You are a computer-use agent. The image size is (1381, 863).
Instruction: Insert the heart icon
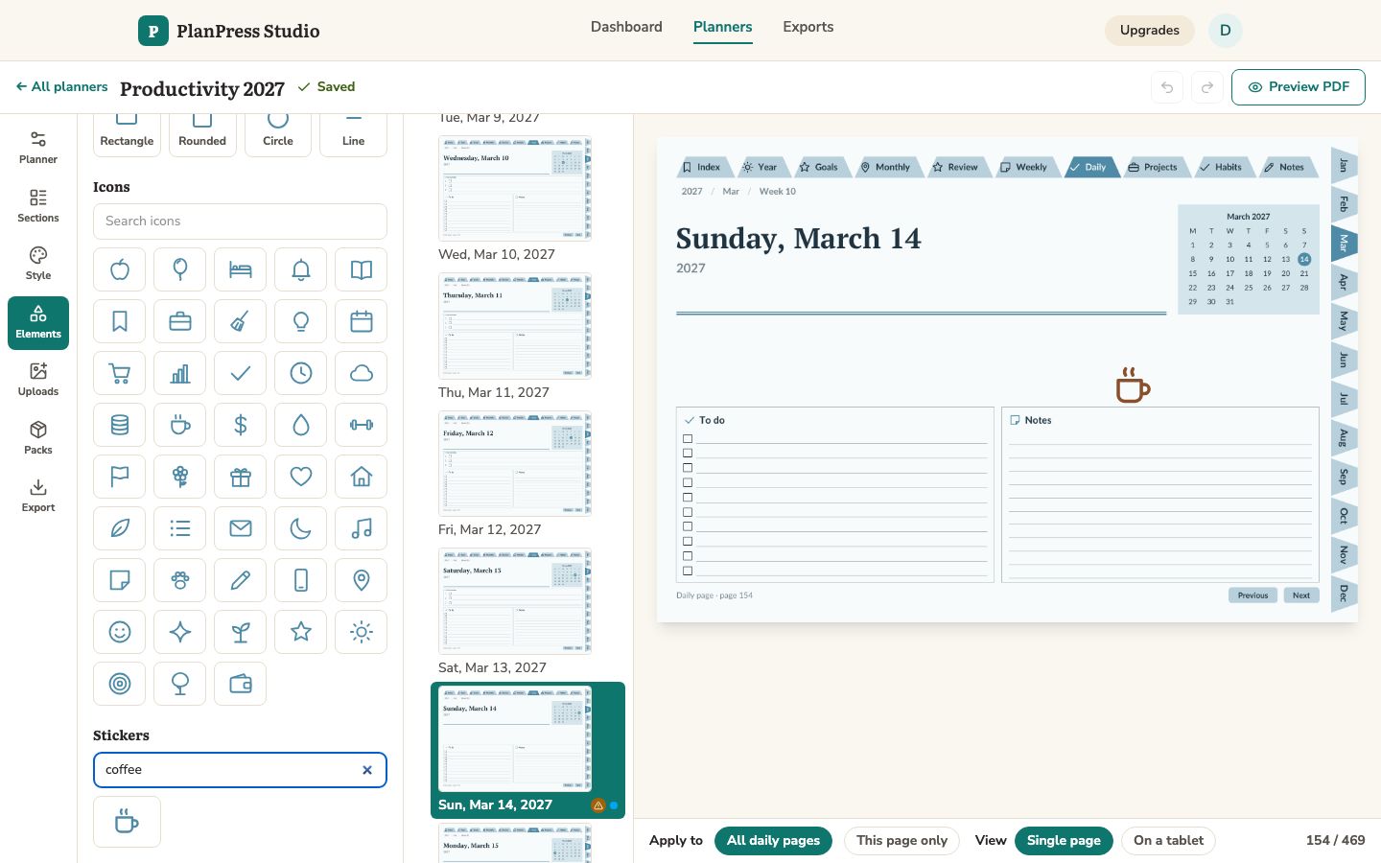point(301,477)
